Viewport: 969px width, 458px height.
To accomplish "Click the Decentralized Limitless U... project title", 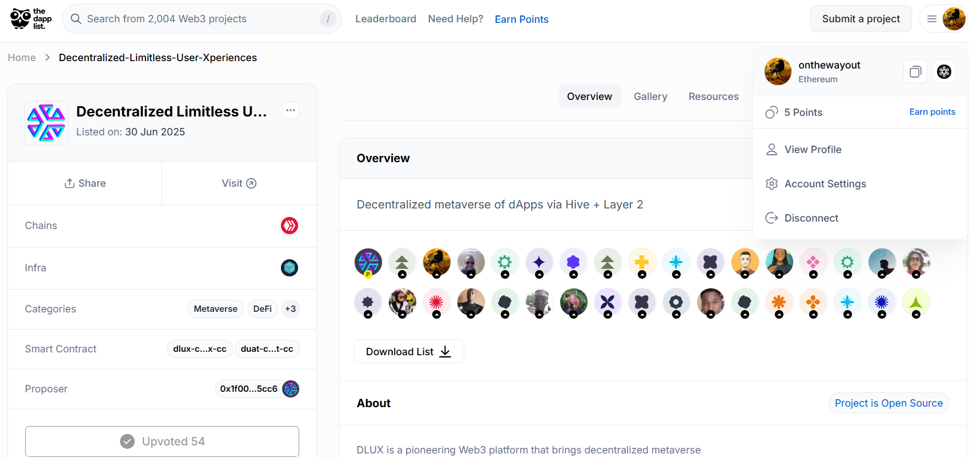I will pos(171,111).
